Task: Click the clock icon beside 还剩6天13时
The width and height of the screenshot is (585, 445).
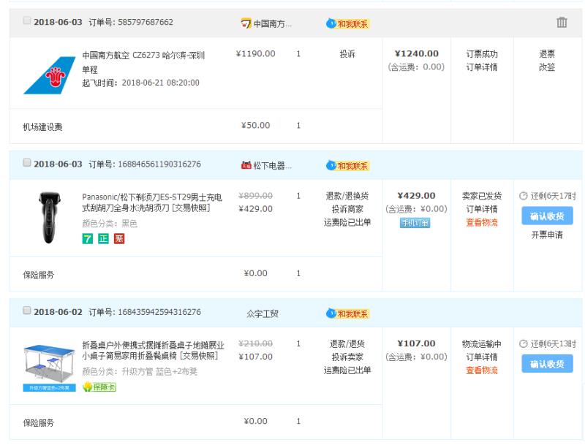Action: [524, 343]
